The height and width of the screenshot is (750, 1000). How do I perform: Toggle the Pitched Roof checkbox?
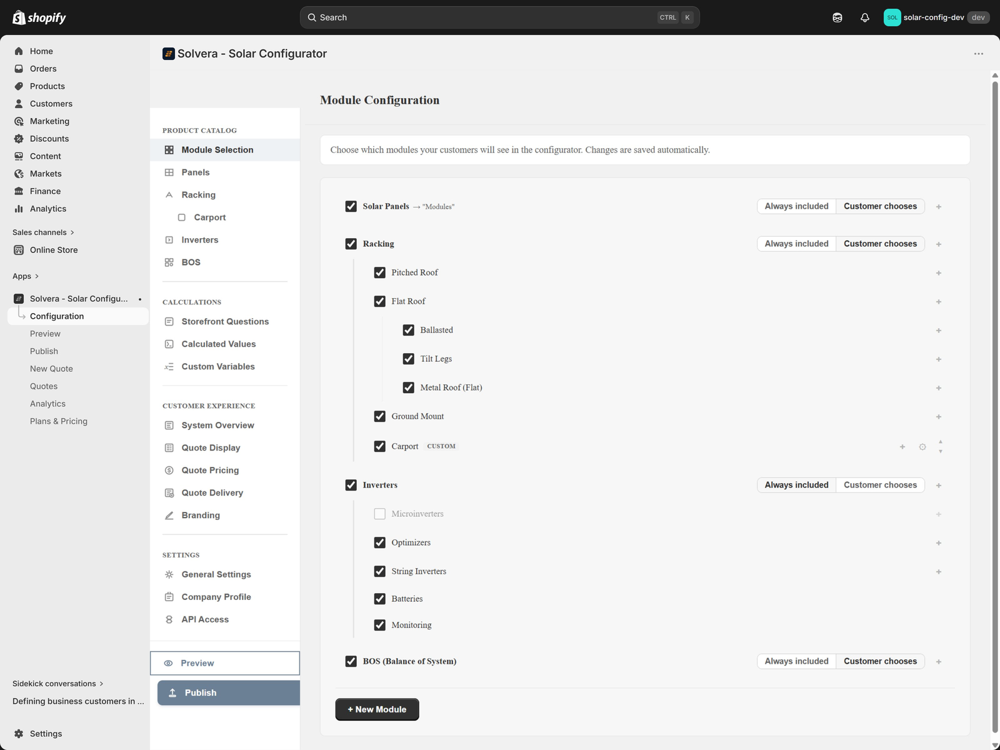click(x=380, y=272)
